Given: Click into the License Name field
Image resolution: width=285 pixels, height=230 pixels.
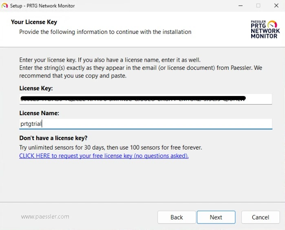Looking at the screenshot, I should click(x=146, y=124).
